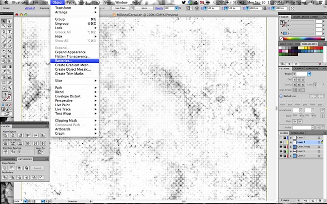This screenshot has width=327, height=204.
Task: Switch to the Gradient panel tab
Action: pyautogui.click(x=299, y=69)
